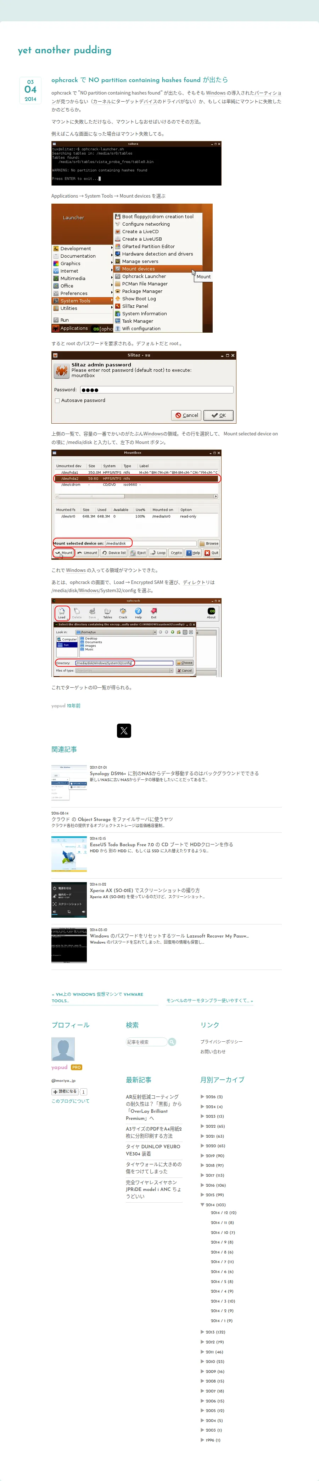This screenshot has width=319, height=1481.
Task: Expand the 2003 archive year
Action: 202,1430
